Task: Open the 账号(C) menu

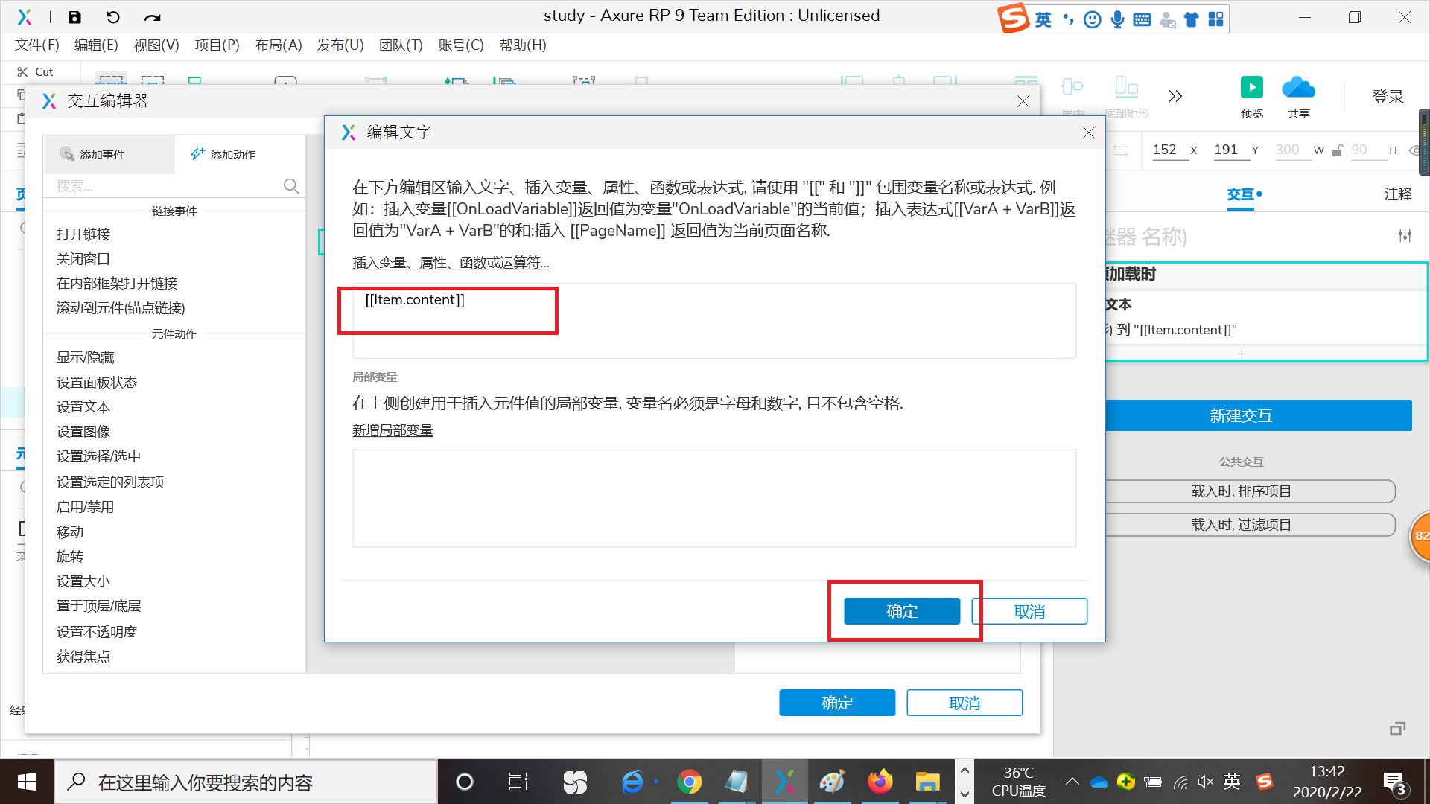Action: coord(461,45)
